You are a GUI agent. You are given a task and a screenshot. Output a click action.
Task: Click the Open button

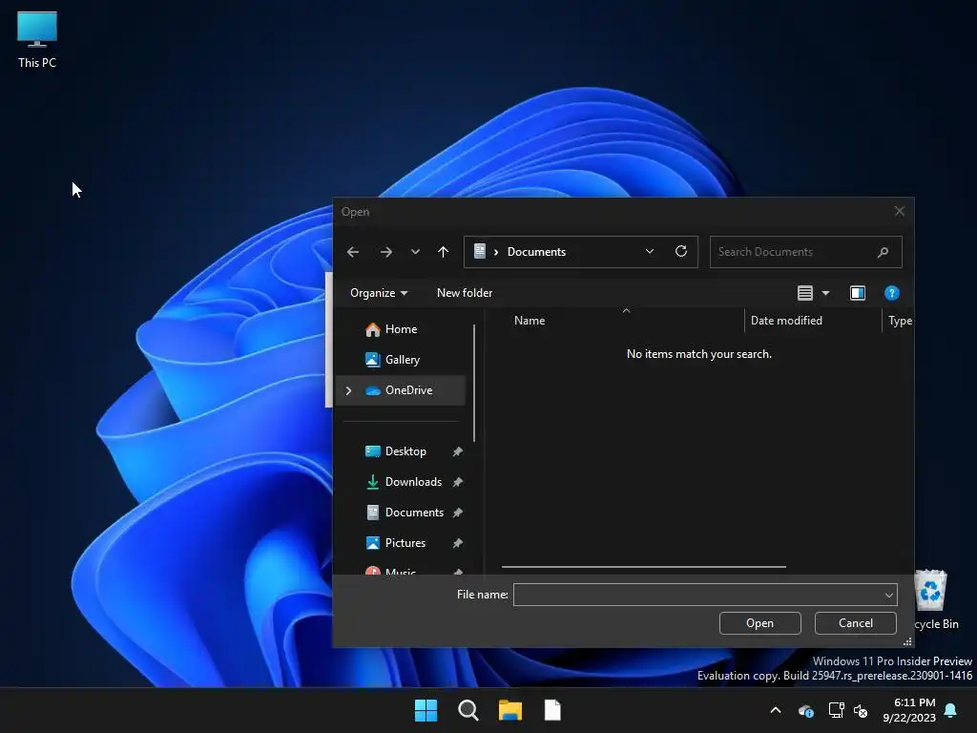759,623
